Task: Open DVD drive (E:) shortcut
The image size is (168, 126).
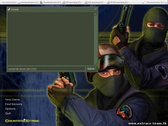Action: [x=72, y=2]
